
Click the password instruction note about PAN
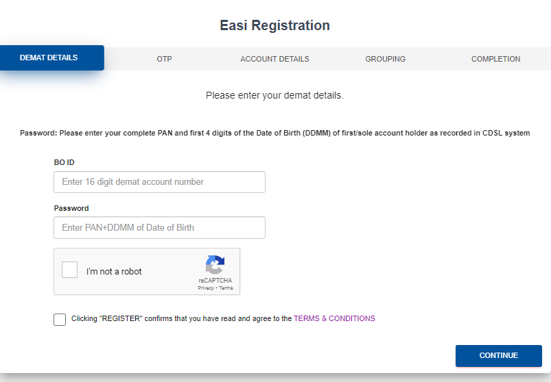[x=274, y=133]
